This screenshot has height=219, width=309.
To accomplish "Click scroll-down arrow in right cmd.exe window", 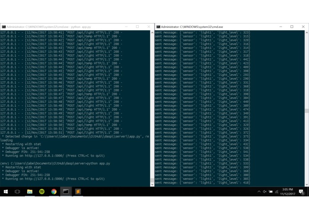I will pyautogui.click(x=307, y=184).
